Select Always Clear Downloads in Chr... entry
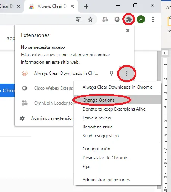The height and width of the screenshot is (192, 171). (x=66, y=73)
